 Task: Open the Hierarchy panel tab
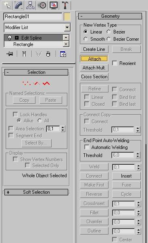[x=31, y=5]
